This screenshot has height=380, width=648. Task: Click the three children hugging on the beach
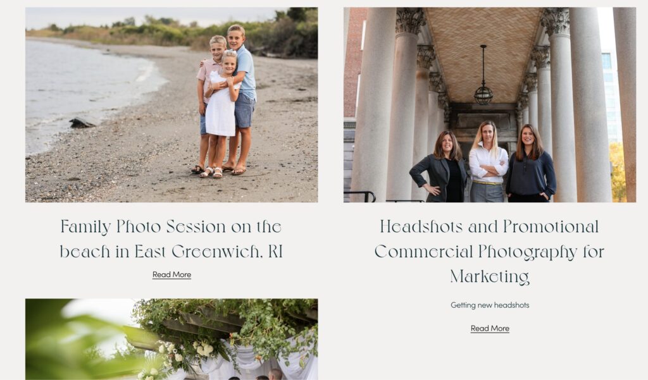(x=225, y=101)
